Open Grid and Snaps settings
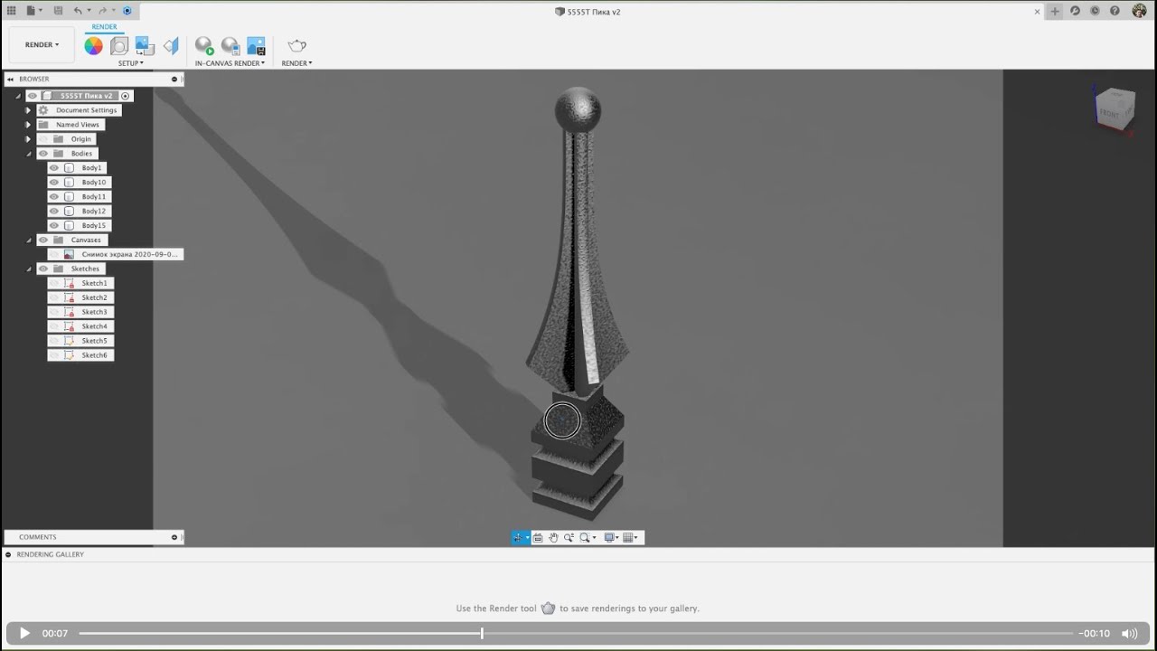 click(x=628, y=537)
